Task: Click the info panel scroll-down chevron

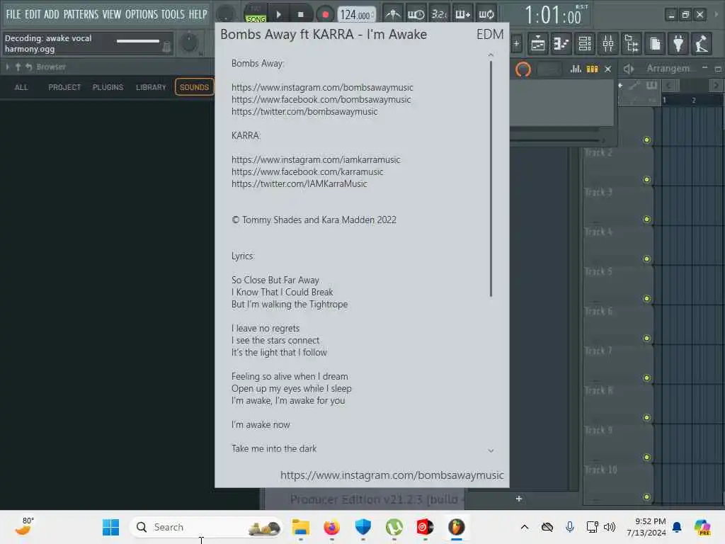Action: 491,450
